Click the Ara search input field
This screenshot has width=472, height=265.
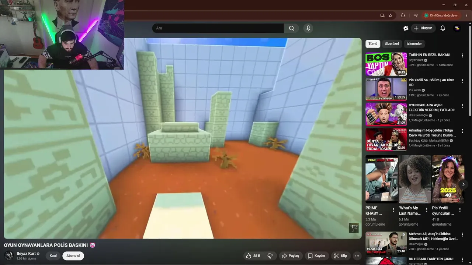218,28
